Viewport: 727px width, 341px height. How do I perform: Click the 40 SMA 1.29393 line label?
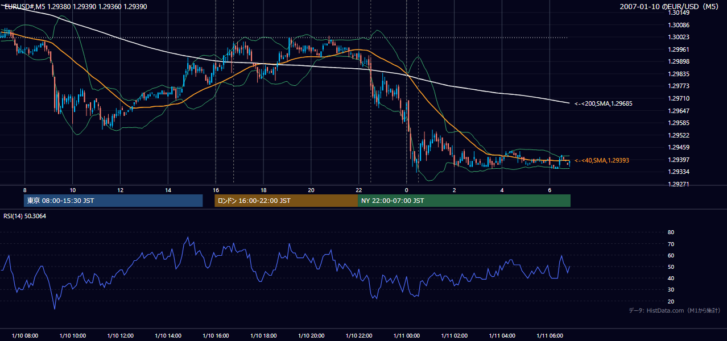coord(601,160)
